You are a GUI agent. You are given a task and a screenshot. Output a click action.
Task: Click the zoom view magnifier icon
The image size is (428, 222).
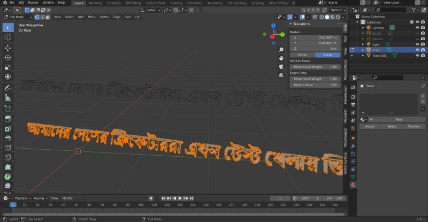click(281, 50)
